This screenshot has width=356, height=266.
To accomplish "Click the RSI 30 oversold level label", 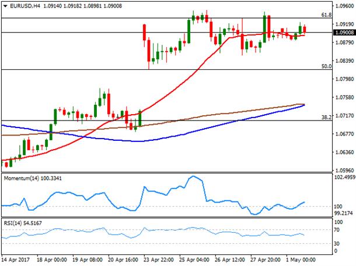I will point(337,243).
